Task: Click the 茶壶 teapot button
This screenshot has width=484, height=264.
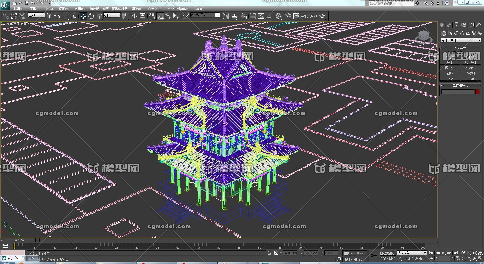Action: 450,78
